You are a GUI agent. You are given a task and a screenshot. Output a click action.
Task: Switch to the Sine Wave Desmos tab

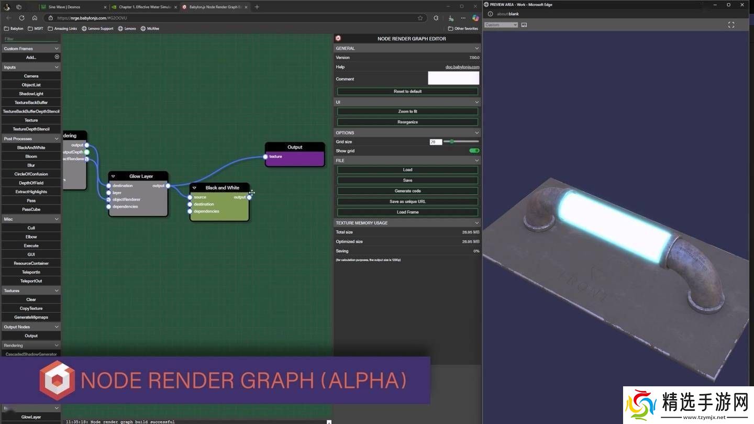[x=73, y=7]
